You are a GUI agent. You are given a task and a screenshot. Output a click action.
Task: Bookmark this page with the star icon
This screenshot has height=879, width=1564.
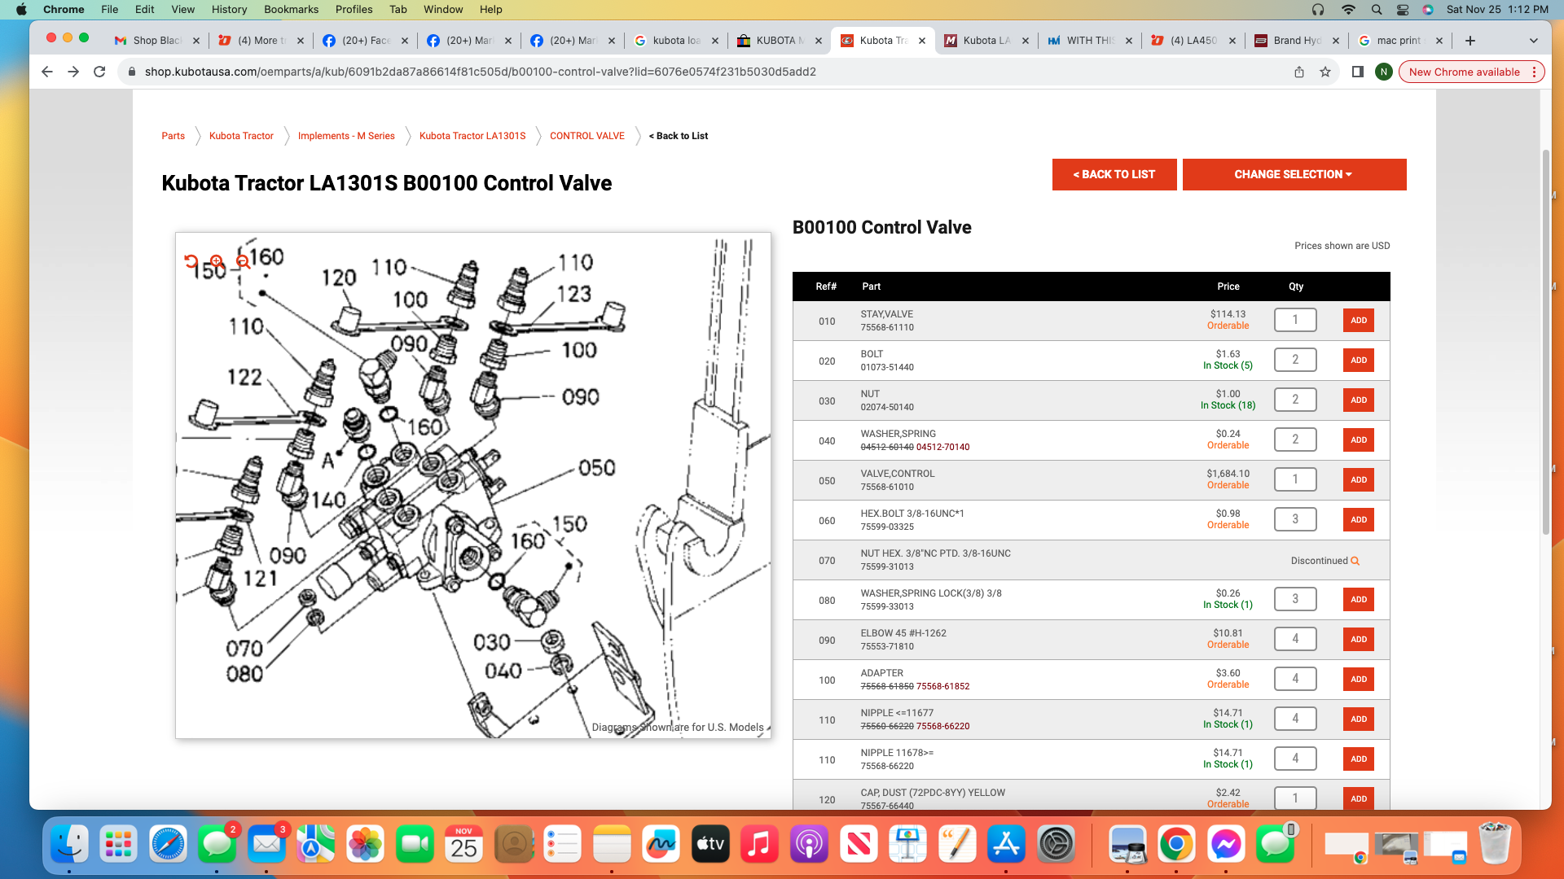pos(1325,72)
